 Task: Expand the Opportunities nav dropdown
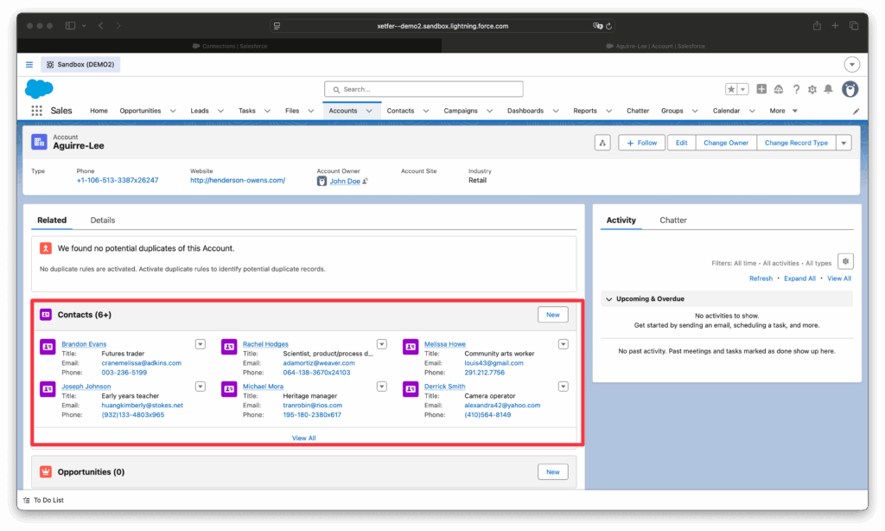(173, 112)
